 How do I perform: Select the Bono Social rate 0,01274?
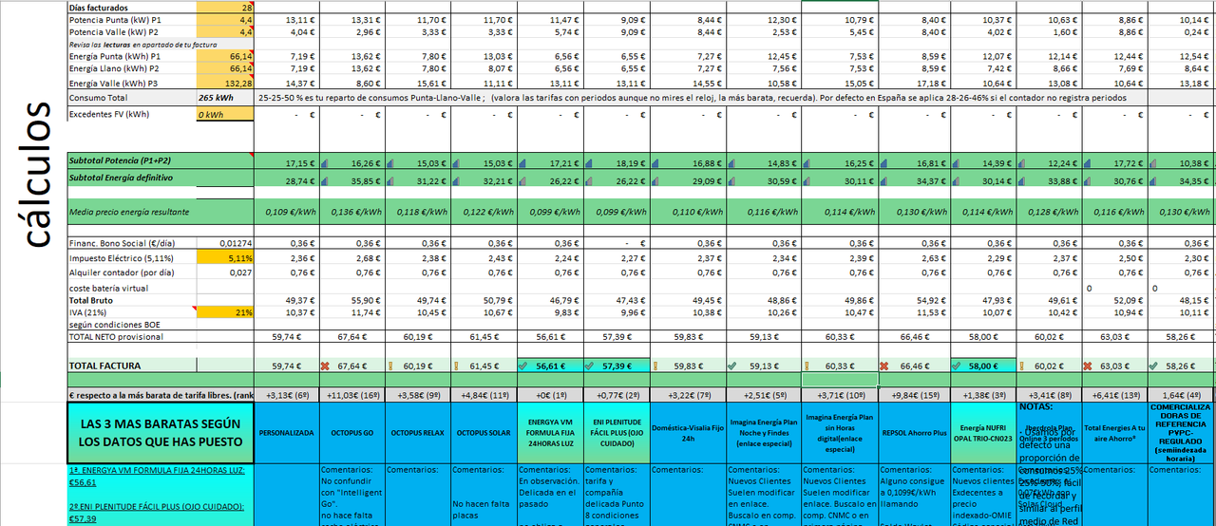click(225, 243)
